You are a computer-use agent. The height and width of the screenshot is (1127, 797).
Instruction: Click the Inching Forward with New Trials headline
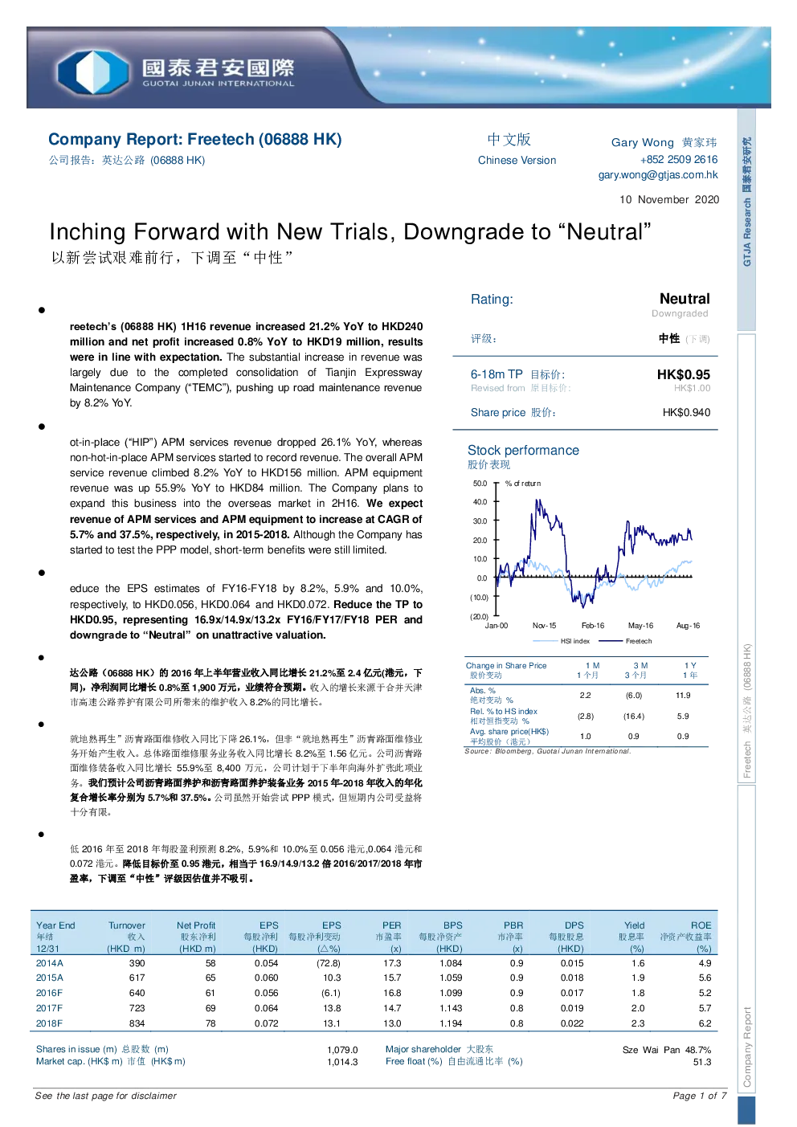coord(350,231)
